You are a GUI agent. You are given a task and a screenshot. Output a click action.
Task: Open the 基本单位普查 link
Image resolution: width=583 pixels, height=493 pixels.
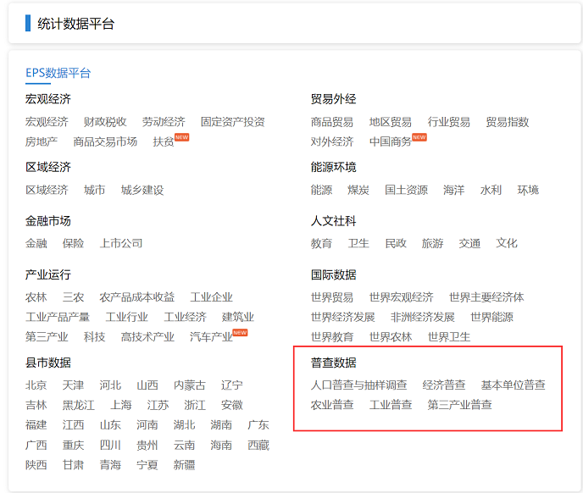click(513, 385)
